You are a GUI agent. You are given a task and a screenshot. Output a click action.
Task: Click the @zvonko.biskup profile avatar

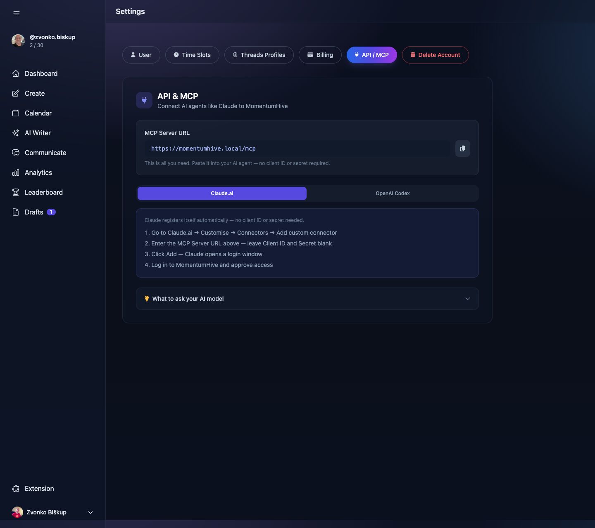click(18, 40)
